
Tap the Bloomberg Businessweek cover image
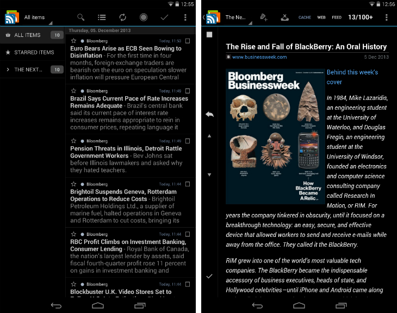pos(275,136)
